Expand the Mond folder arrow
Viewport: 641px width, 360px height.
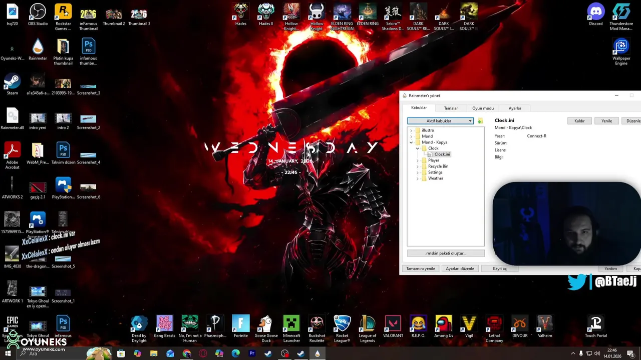[411, 136]
